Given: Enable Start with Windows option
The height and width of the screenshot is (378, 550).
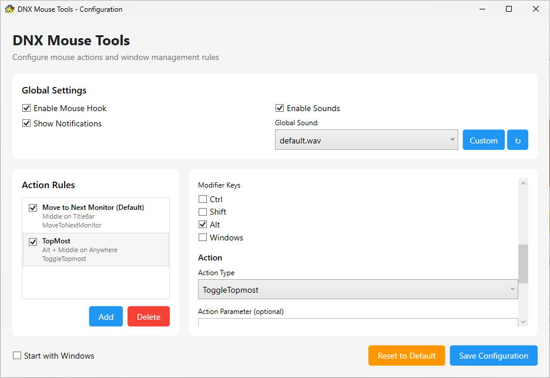Looking at the screenshot, I should click(17, 356).
